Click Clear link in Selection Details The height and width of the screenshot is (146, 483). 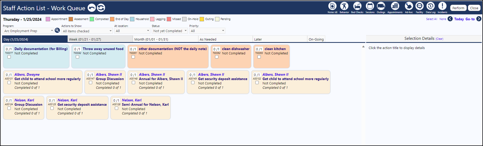pos(440,39)
